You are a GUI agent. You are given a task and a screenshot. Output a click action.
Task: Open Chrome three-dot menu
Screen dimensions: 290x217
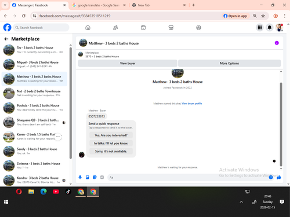pos(285,16)
